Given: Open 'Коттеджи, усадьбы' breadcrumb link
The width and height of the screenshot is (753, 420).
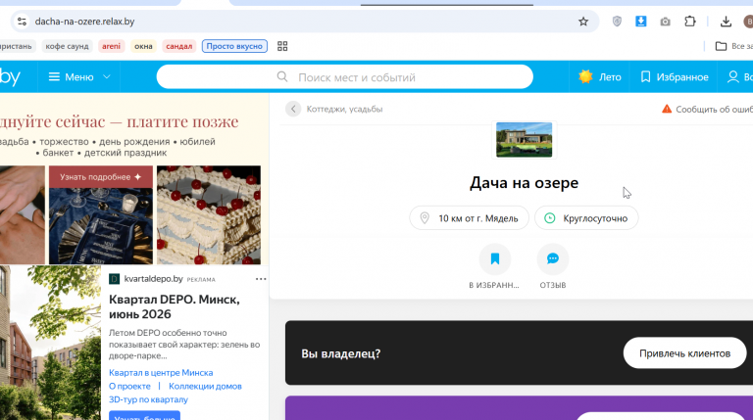Looking at the screenshot, I should pyautogui.click(x=344, y=109).
